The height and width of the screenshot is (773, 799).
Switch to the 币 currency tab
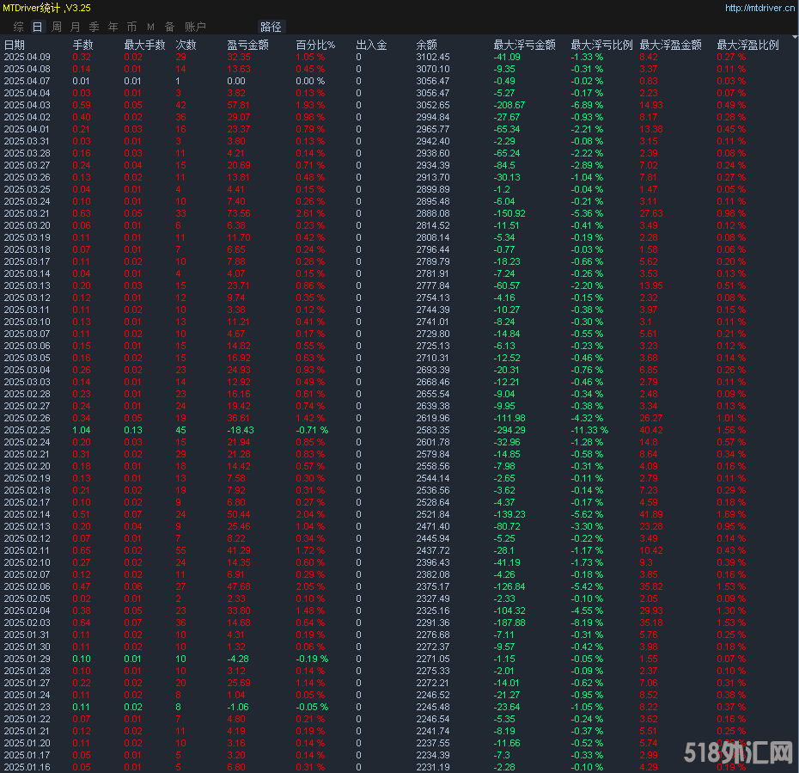point(131,27)
